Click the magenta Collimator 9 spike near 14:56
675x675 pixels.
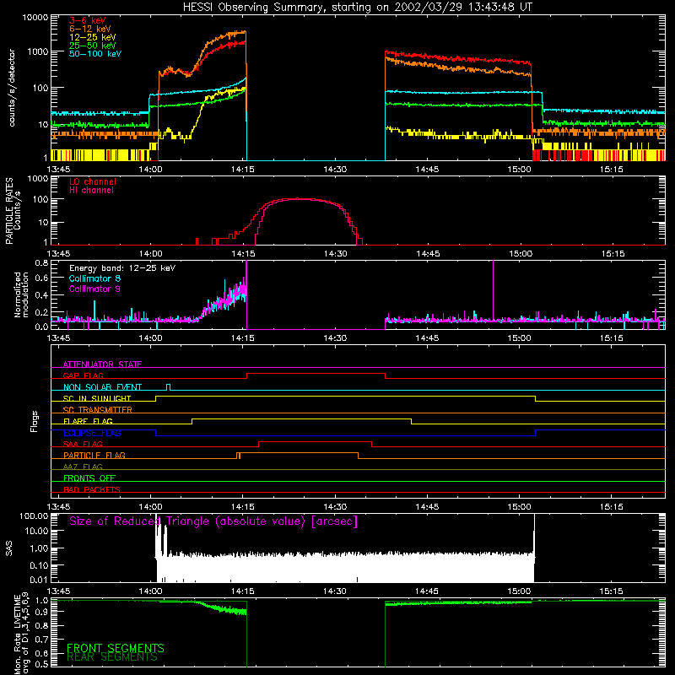[494, 289]
